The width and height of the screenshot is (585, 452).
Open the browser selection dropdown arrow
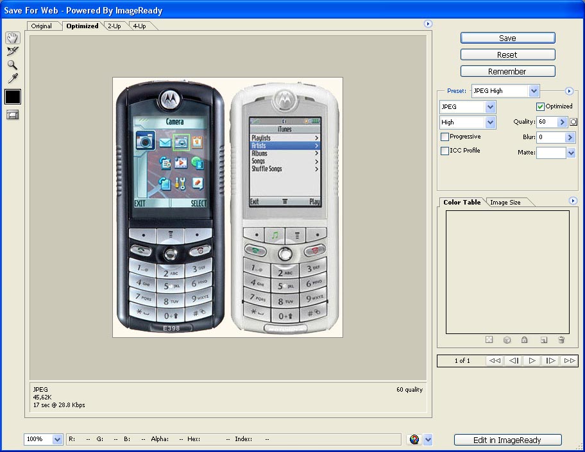click(428, 440)
